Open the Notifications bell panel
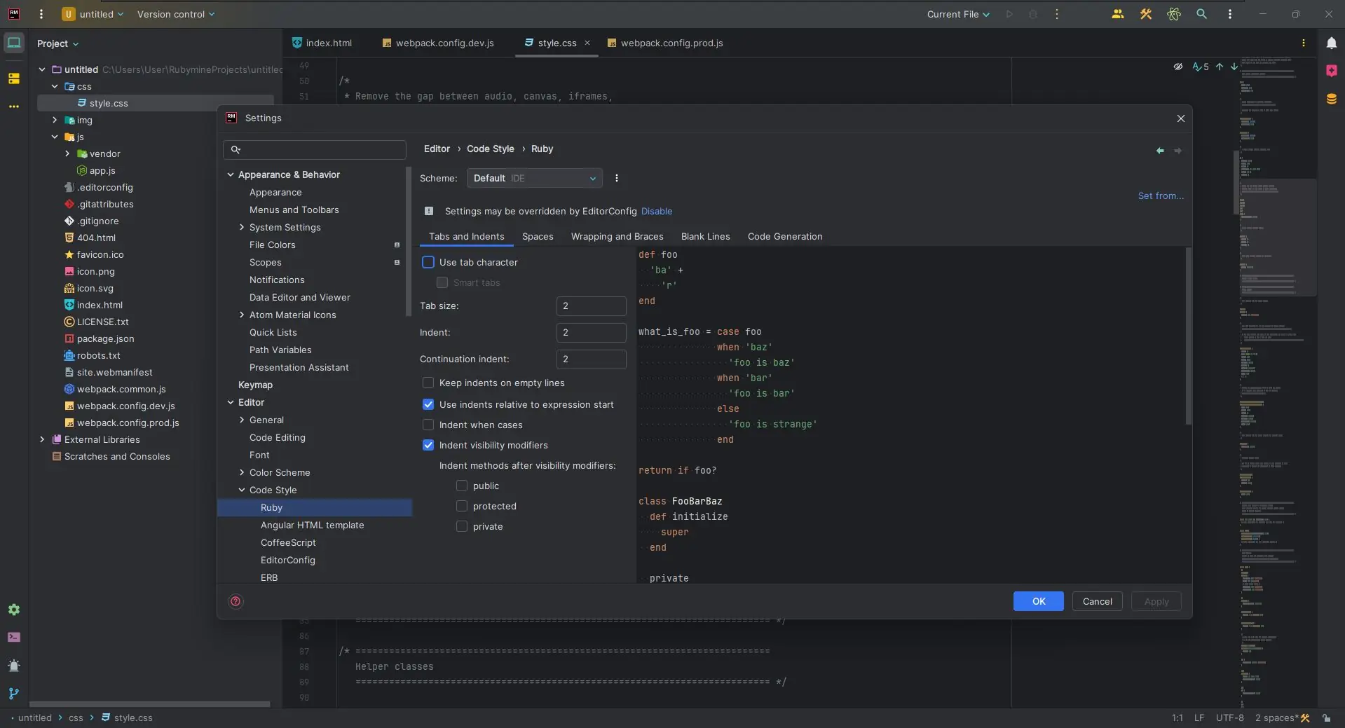This screenshot has width=1345, height=728. 1331,43
